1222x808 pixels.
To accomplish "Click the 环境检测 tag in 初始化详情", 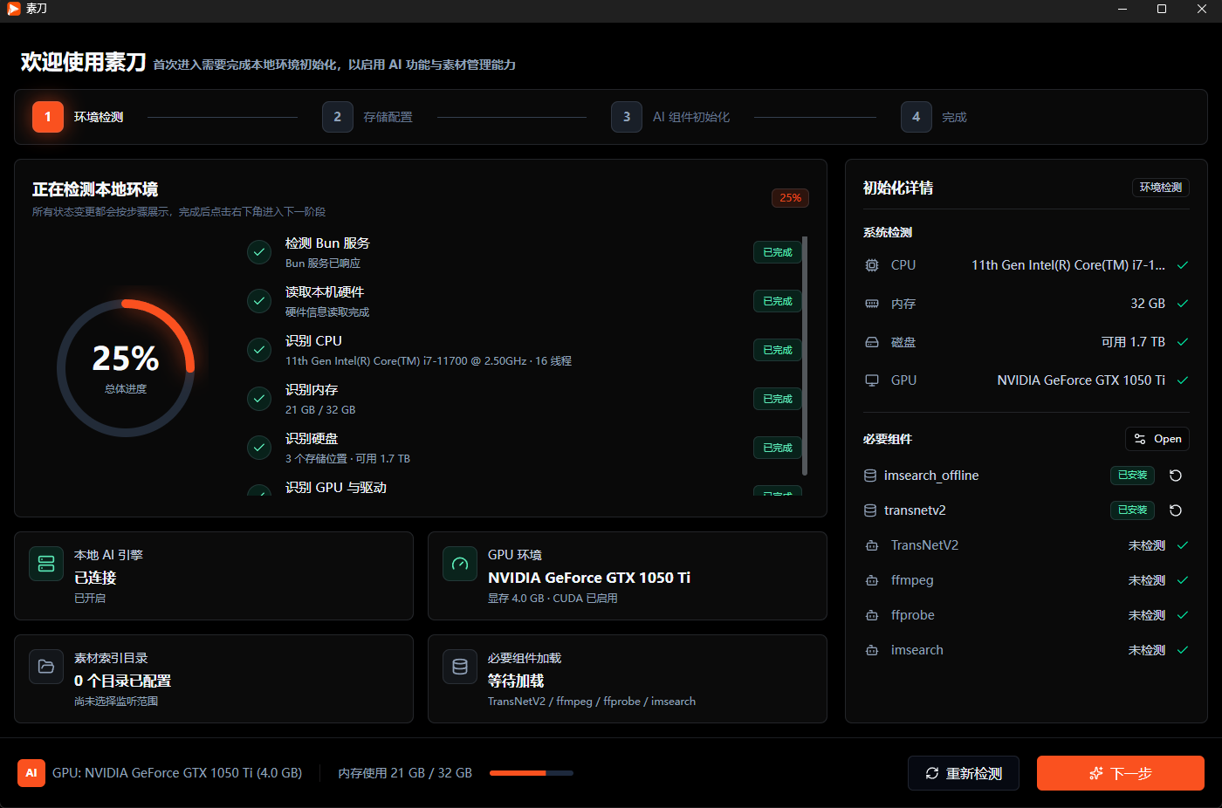I will [x=1161, y=188].
